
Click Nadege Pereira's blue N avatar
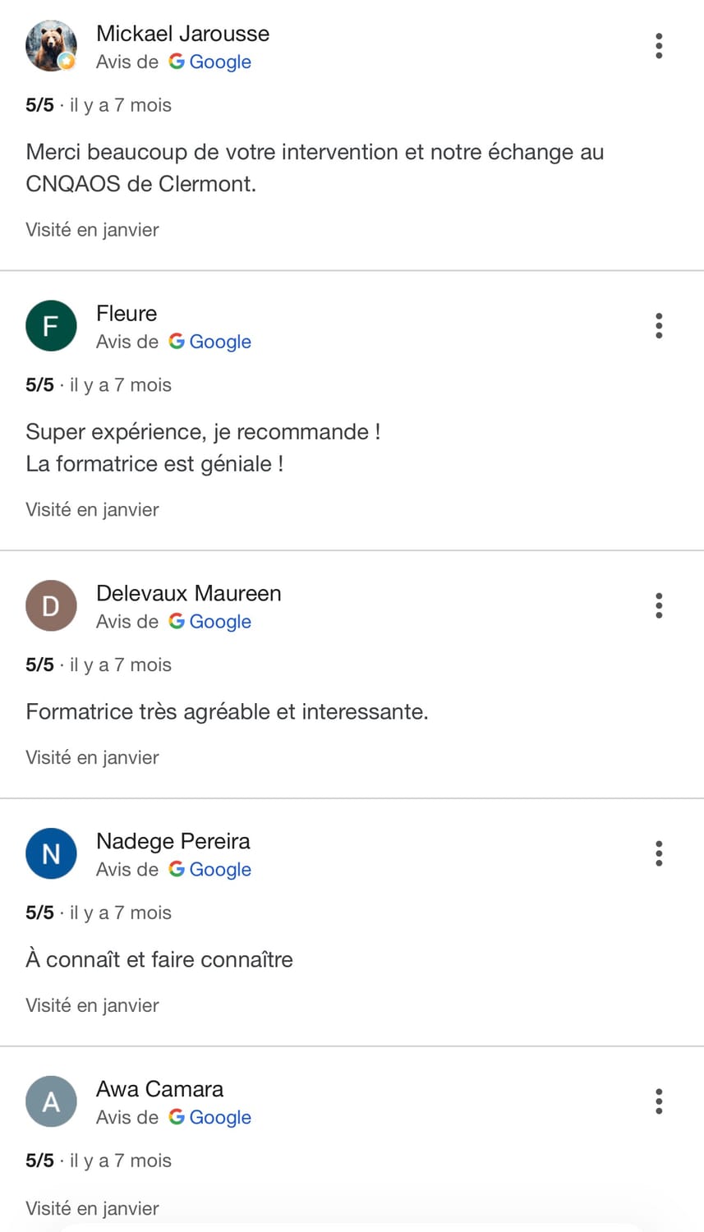(51, 854)
